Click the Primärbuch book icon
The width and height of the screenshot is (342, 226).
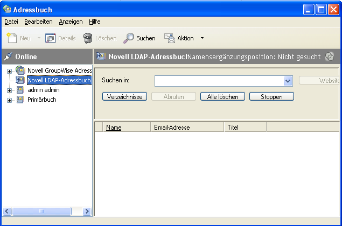20,100
